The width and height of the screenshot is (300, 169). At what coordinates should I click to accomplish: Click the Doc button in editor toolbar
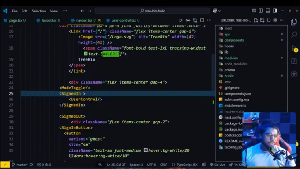point(188,20)
